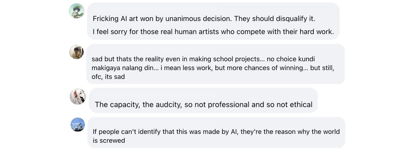Open the white and red-haired anime avatar
Viewport: 413px width, 150px height.
point(78,97)
